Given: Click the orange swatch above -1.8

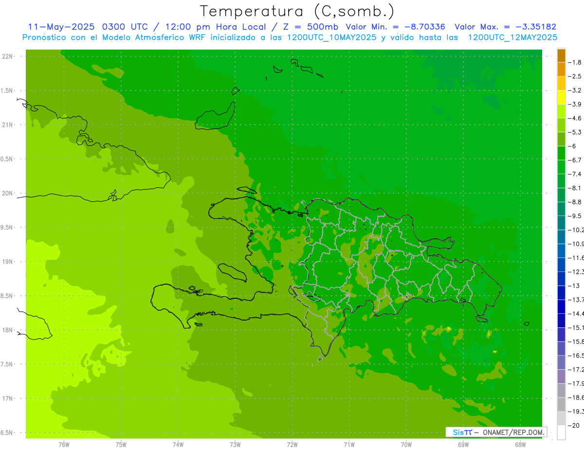Looking at the screenshot, I should 561,55.
